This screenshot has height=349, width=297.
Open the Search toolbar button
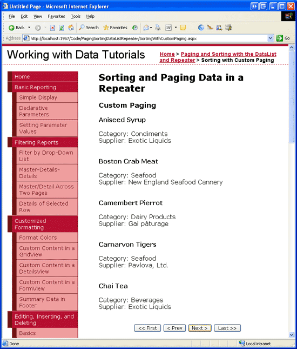89,28
